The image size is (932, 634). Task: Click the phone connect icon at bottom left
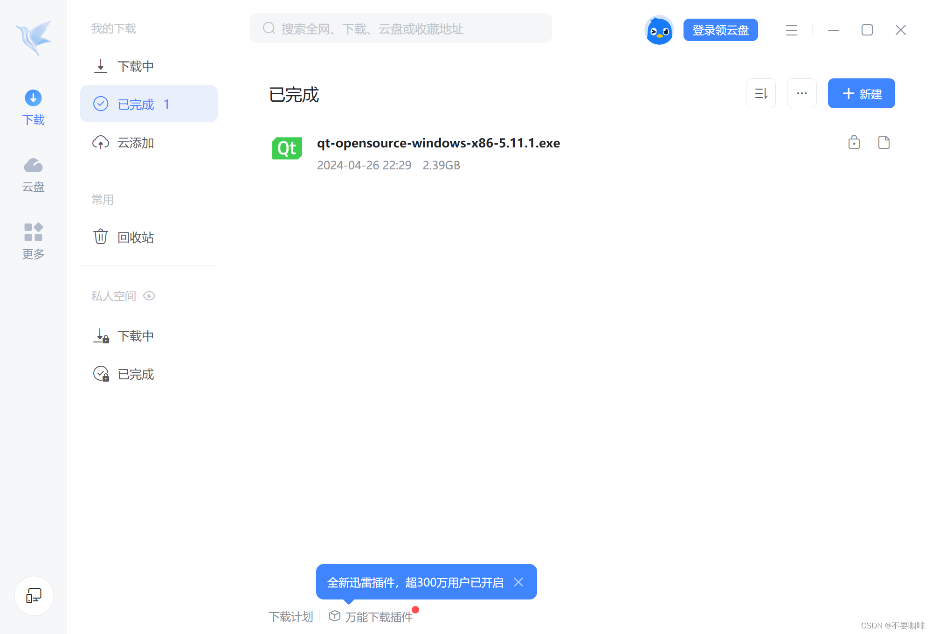point(34,595)
